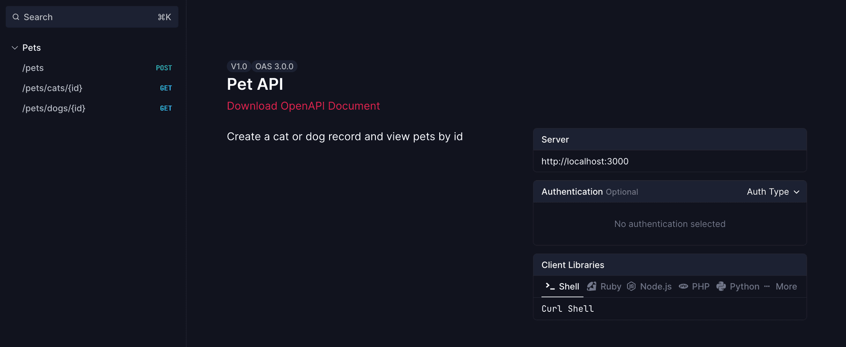Click the Download OpenAPI Document link
This screenshot has height=347, width=846.
303,106
